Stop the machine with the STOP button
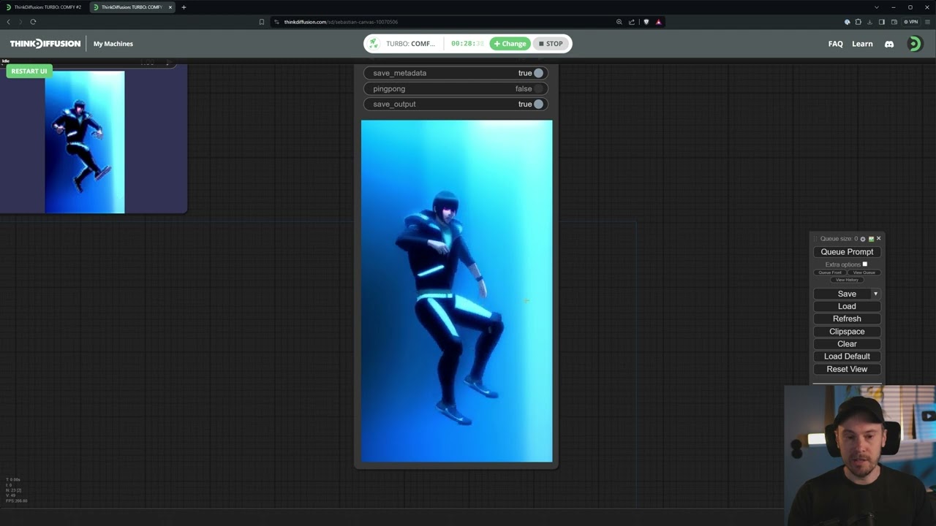Screen dimensions: 936x526 tap(551, 44)
